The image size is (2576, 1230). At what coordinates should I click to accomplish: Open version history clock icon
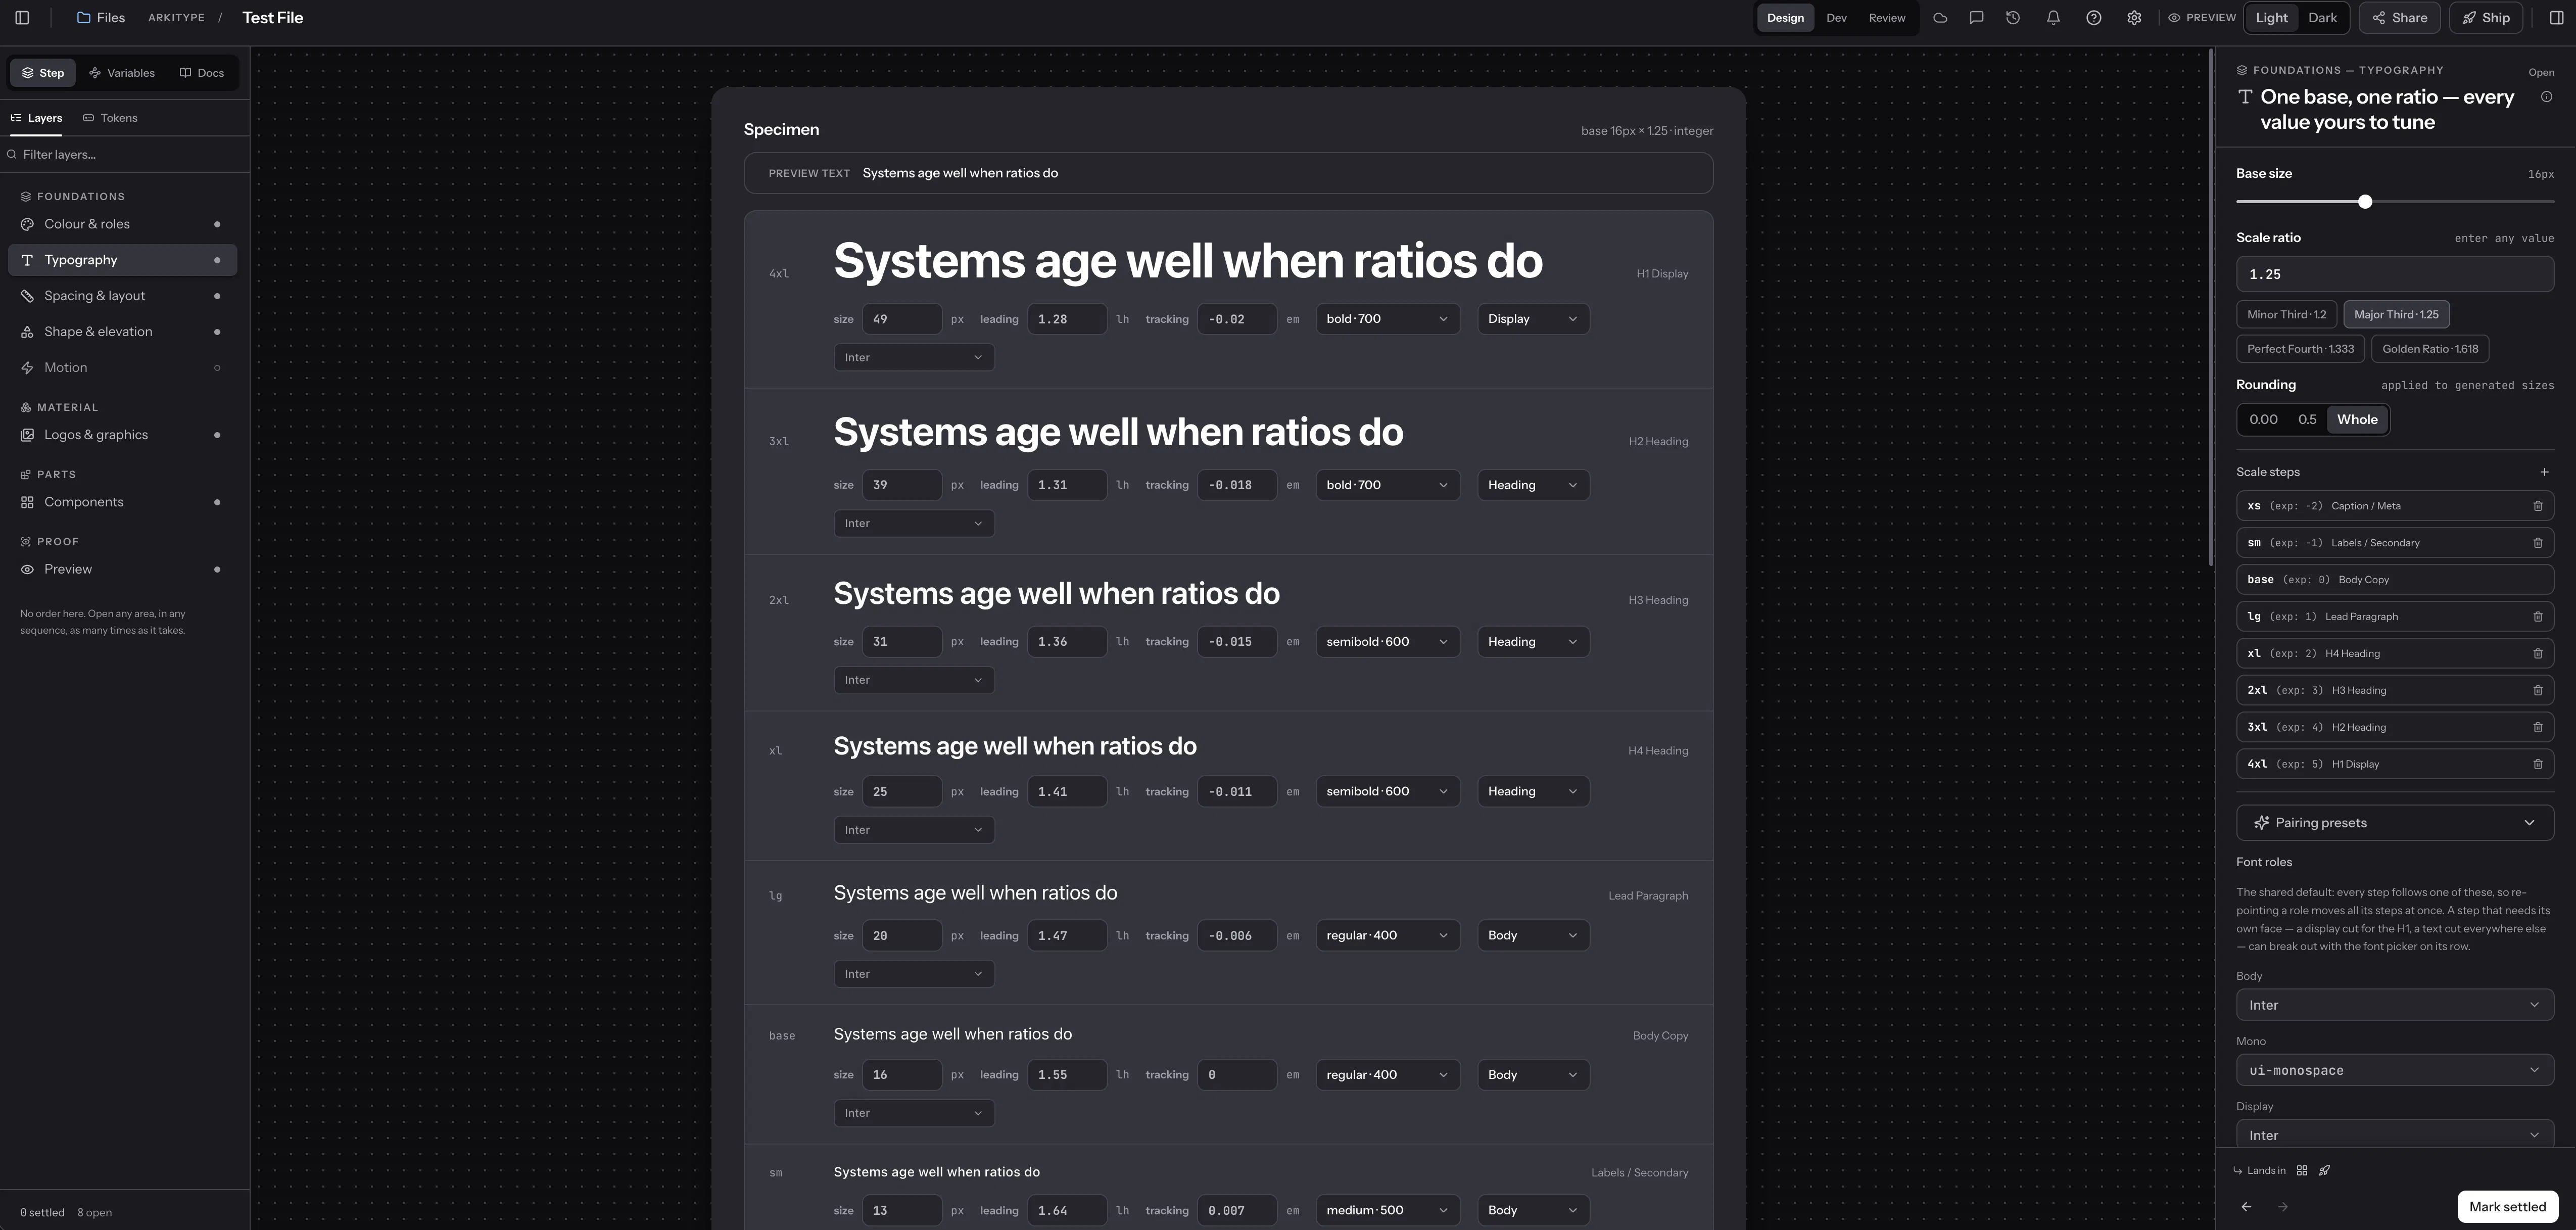(2013, 18)
